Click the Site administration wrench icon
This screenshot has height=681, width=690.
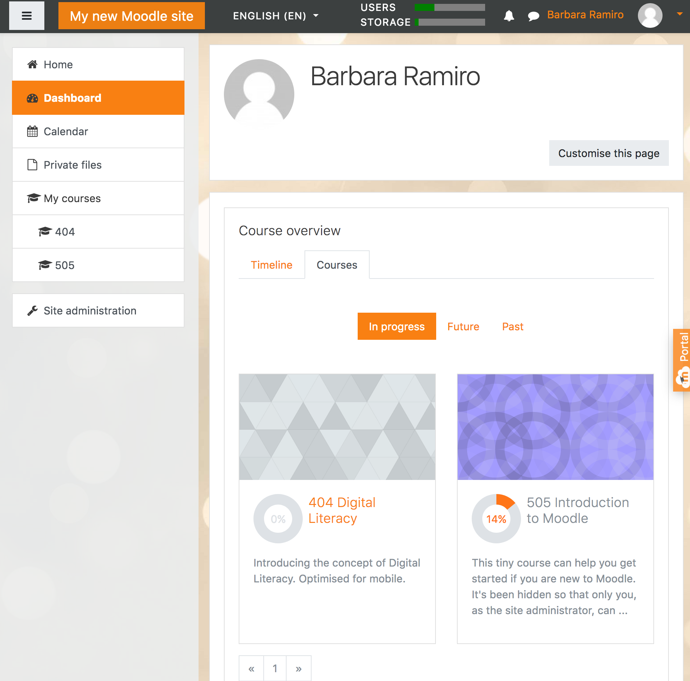(x=32, y=311)
